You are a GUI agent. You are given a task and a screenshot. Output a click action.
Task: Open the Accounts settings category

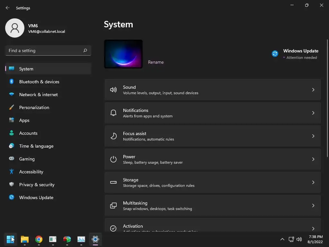(x=48, y=133)
